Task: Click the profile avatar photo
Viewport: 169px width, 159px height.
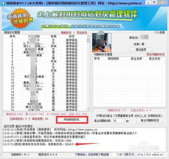Action: tap(102, 42)
